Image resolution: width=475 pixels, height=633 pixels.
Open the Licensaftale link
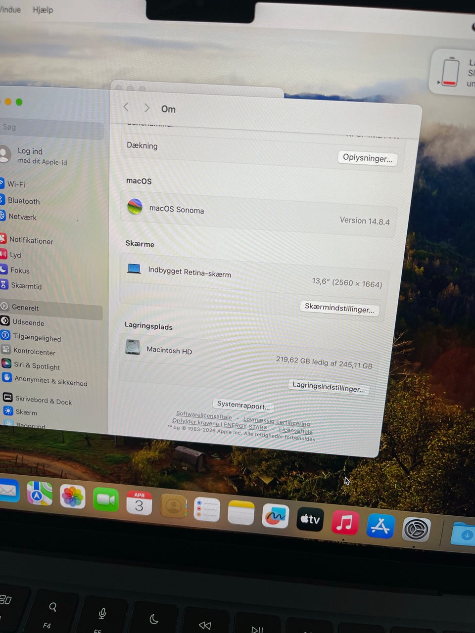coord(296,431)
